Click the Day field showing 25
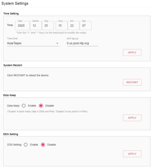Viewport: 152px width, 167px height. coord(48,26)
